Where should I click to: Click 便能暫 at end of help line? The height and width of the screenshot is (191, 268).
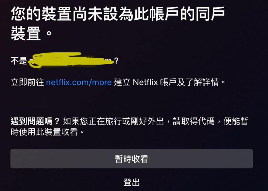pyautogui.click(x=236, y=121)
